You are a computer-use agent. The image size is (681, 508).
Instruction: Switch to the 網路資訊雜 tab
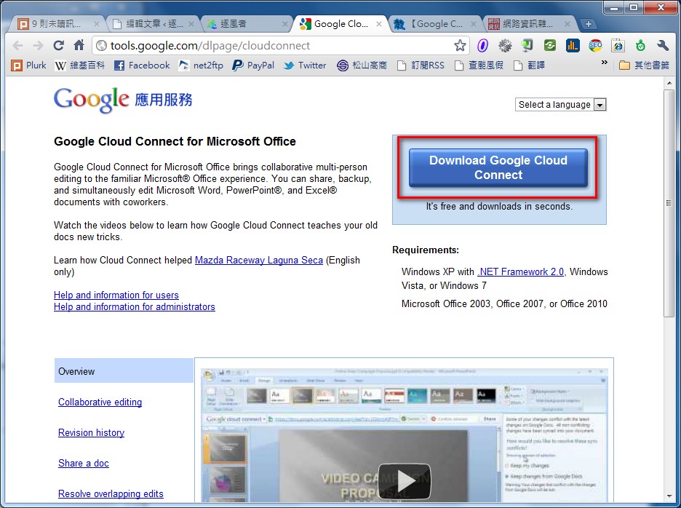click(x=528, y=24)
